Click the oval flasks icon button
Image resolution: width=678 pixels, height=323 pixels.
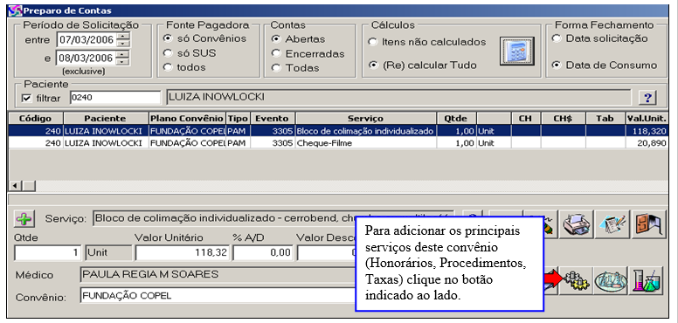click(x=611, y=281)
